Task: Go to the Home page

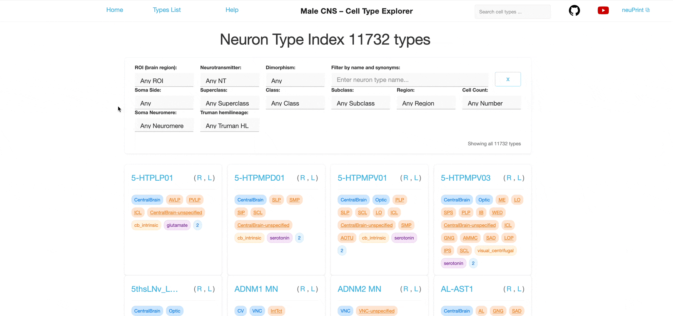Action: (115, 10)
